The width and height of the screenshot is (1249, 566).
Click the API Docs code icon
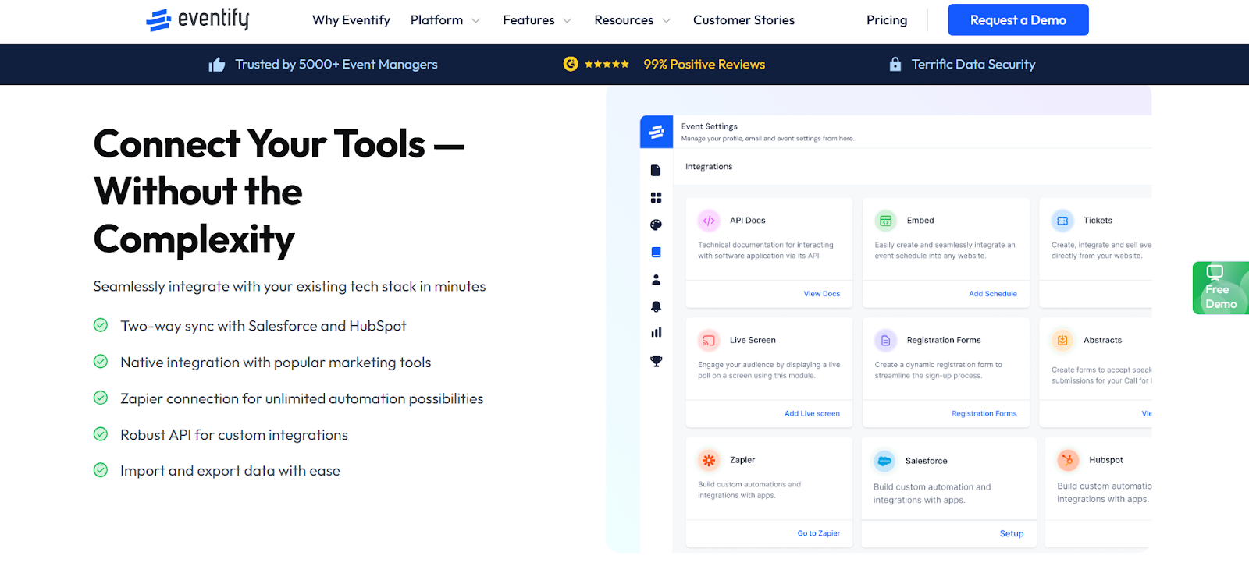coord(709,221)
